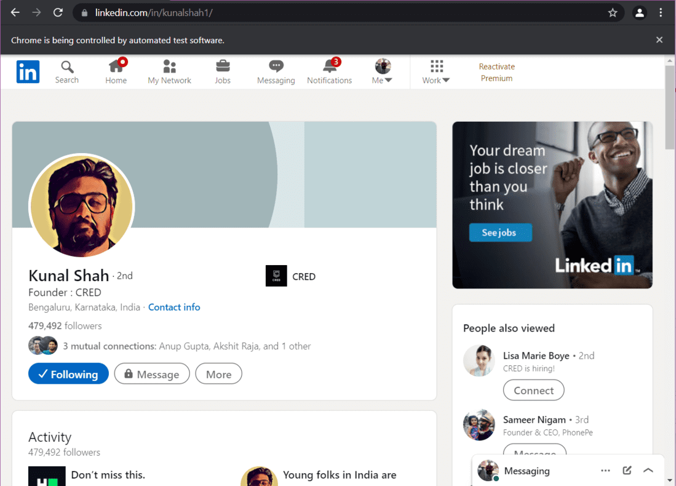The image size is (676, 486).
Task: Open the LinkedIn logo home link
Action: tap(28, 71)
